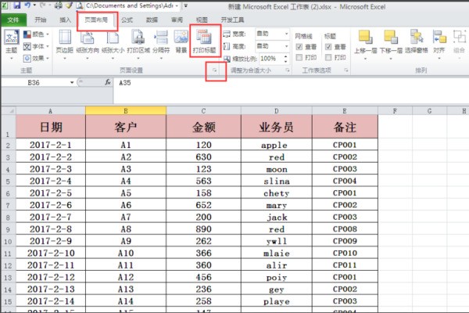
Task: Select column header C
Action: (x=203, y=111)
